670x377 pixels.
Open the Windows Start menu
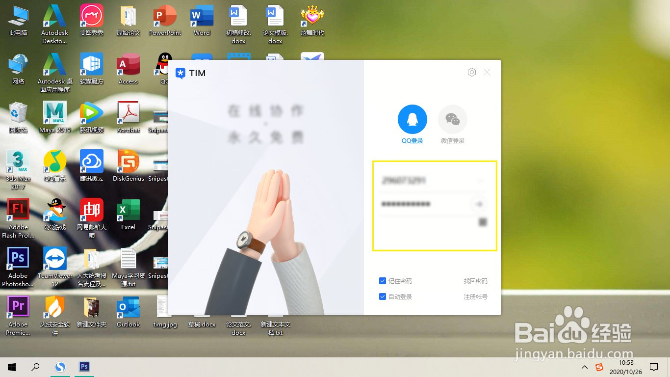pyautogui.click(x=12, y=367)
